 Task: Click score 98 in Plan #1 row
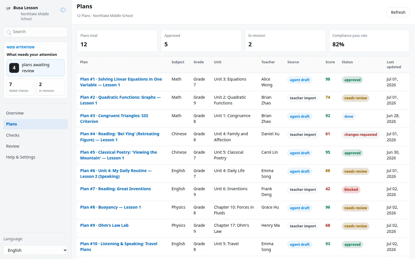pyautogui.click(x=328, y=79)
